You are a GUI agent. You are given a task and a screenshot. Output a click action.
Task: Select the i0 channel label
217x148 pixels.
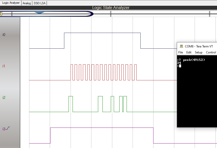point(4,35)
